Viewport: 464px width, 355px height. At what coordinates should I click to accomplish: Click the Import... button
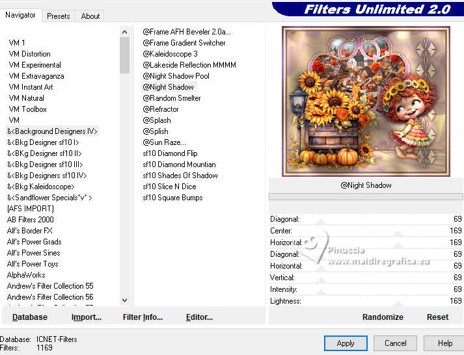pos(87,317)
